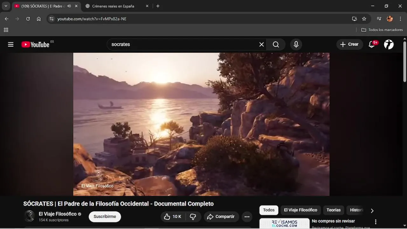The width and height of the screenshot is (407, 229).
Task: Open the media controls icon in toolbar
Action: (379, 19)
